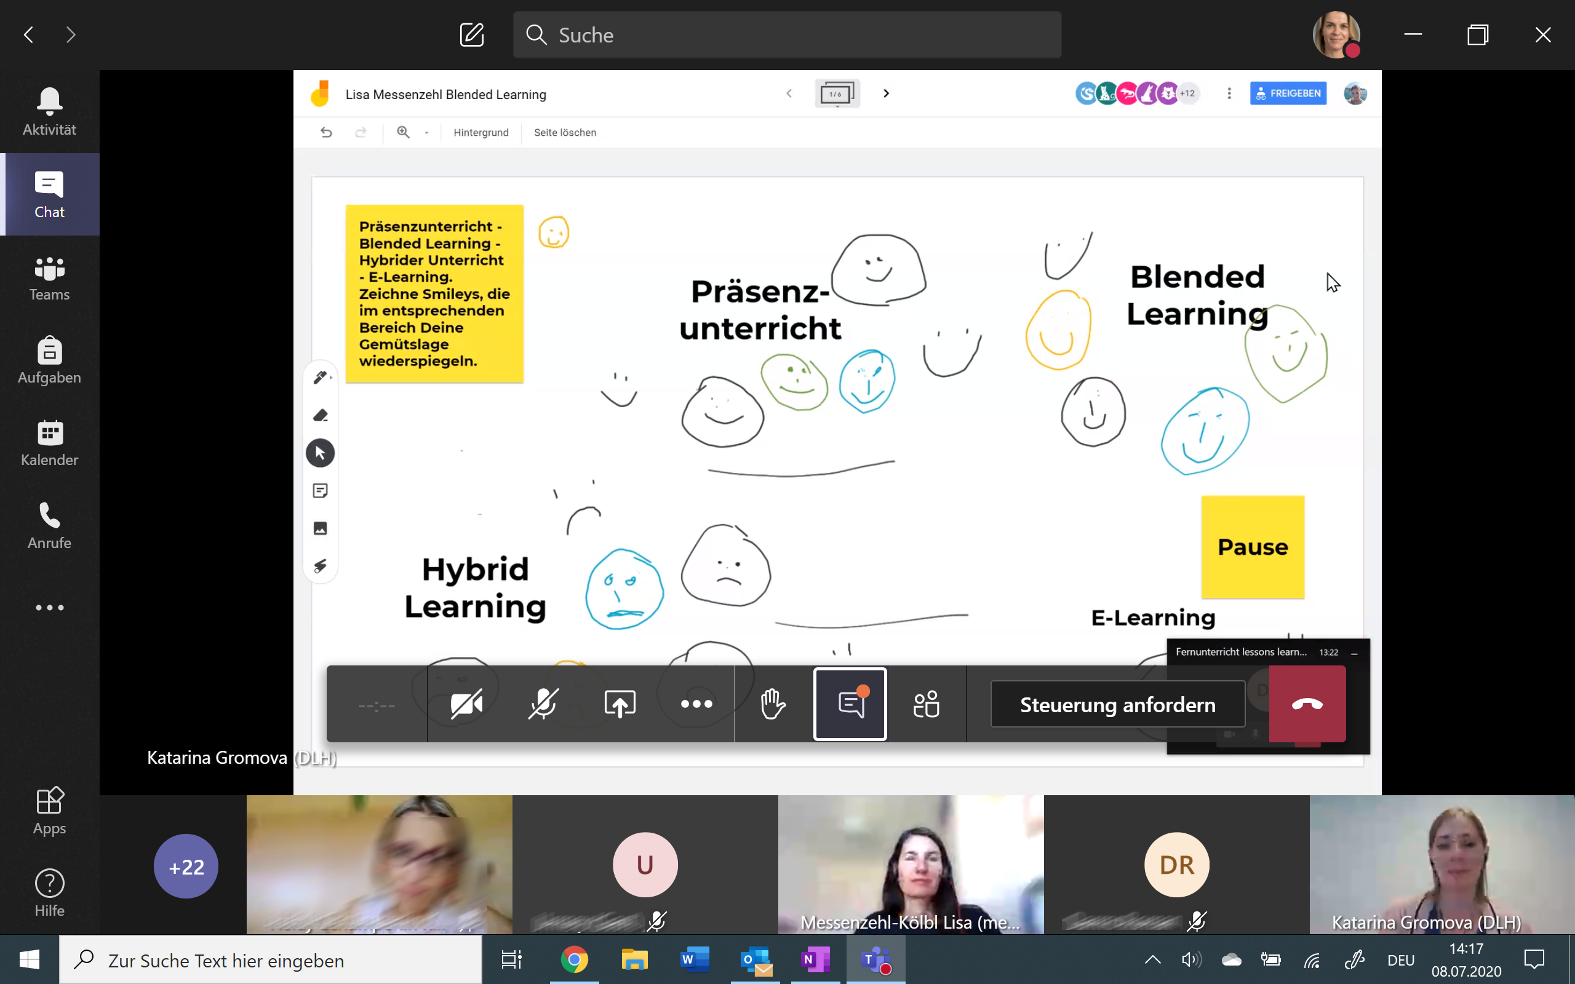Open the Teams chat panel during the call
This screenshot has height=984, width=1575.
click(848, 704)
